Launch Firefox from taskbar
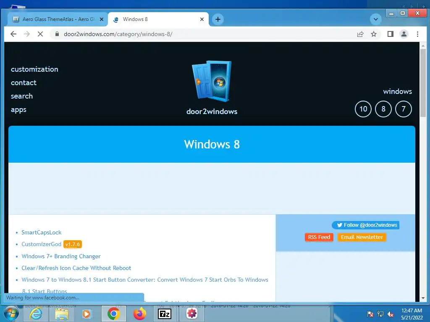 pyautogui.click(x=139, y=314)
